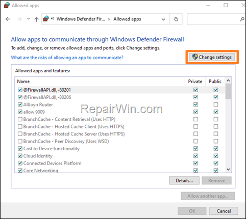Enable Public for AllJoyn Router
The image size is (246, 219).
216,104
